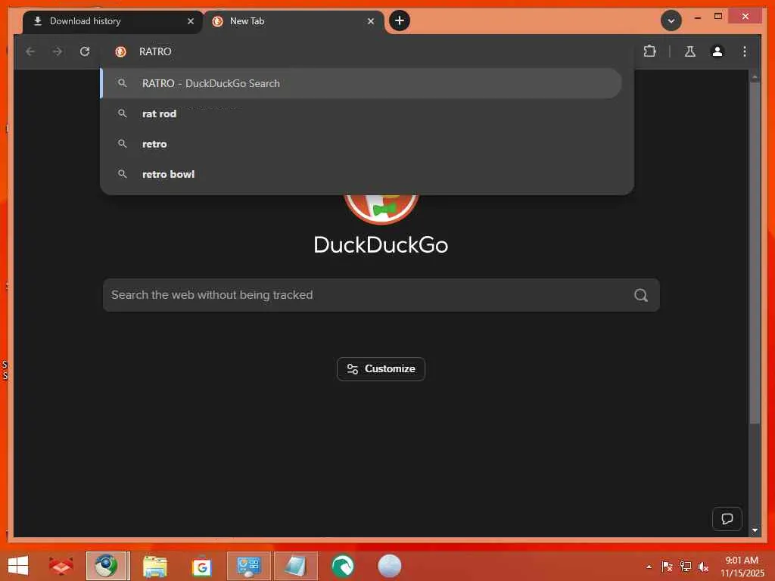Switch to the Download history tab

pos(113,21)
